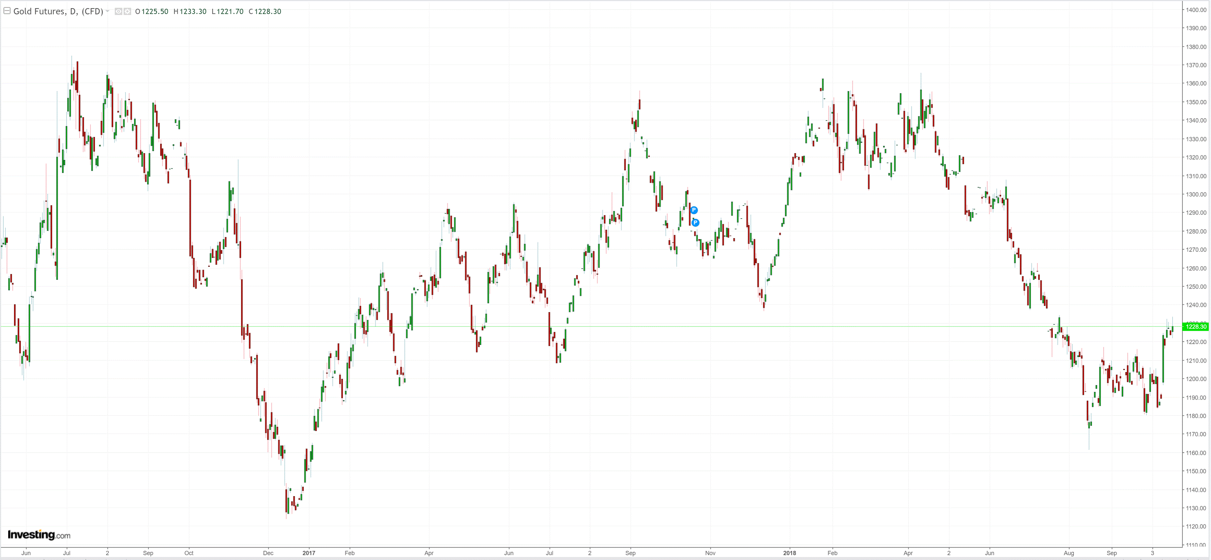Image resolution: width=1211 pixels, height=560 pixels.
Task: Click the Aug label on date axis
Action: pyautogui.click(x=1068, y=553)
